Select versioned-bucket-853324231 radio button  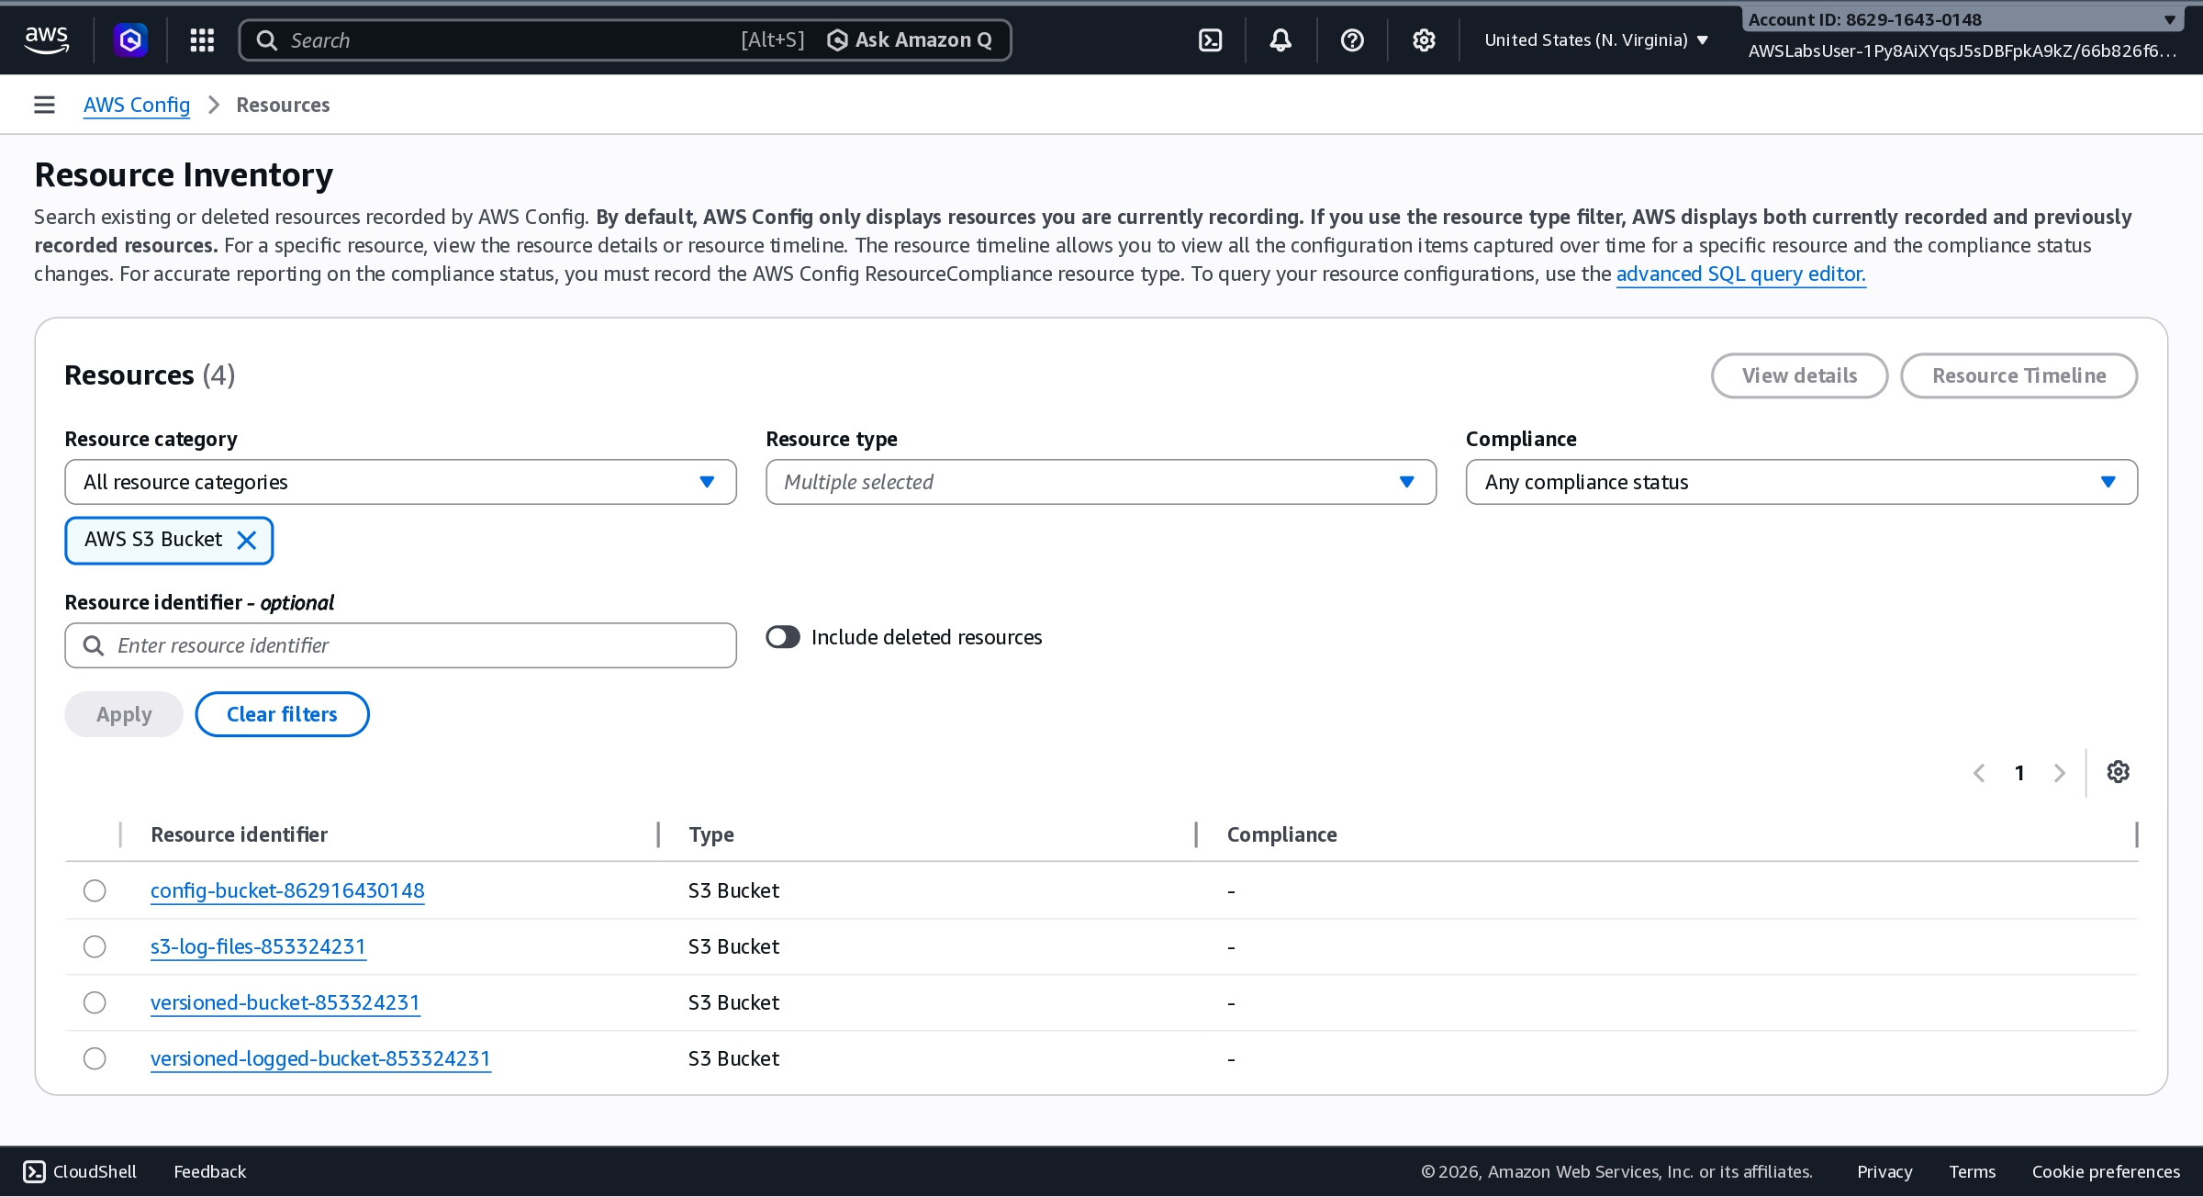[95, 1002]
